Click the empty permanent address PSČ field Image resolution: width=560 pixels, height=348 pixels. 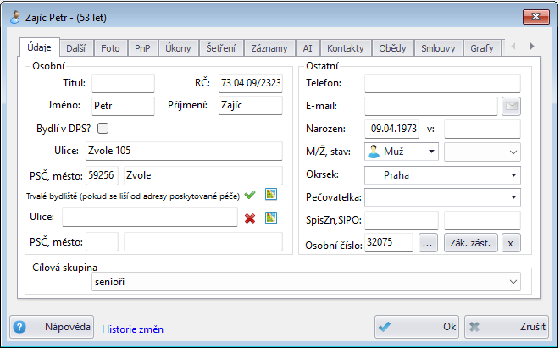click(x=102, y=242)
